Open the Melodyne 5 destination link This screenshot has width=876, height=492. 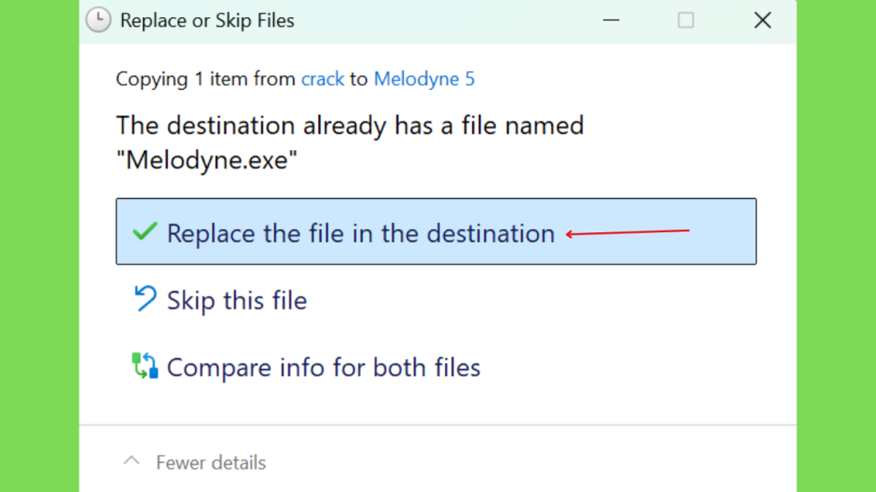424,79
